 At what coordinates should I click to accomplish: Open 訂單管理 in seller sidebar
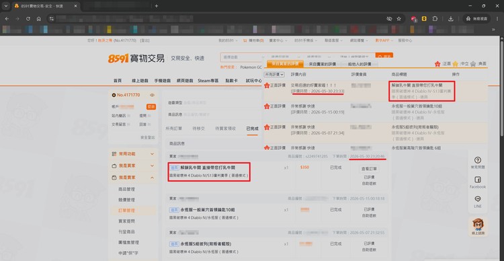pyautogui.click(x=126, y=211)
